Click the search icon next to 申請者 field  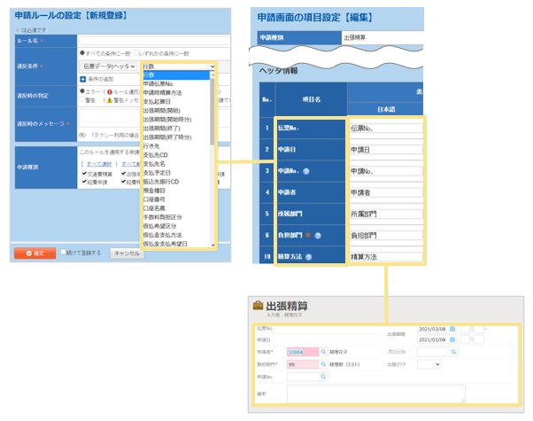tap(323, 352)
